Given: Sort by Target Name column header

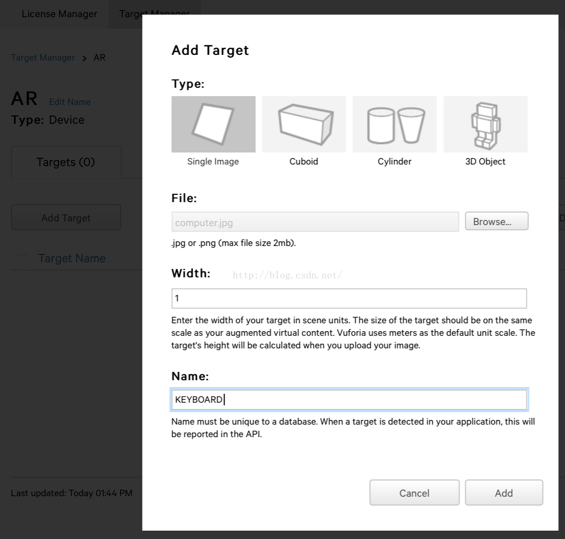Looking at the screenshot, I should [x=72, y=259].
